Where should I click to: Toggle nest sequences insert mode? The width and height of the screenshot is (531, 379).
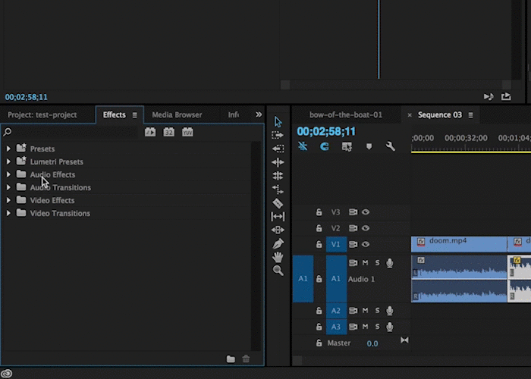coord(303,146)
